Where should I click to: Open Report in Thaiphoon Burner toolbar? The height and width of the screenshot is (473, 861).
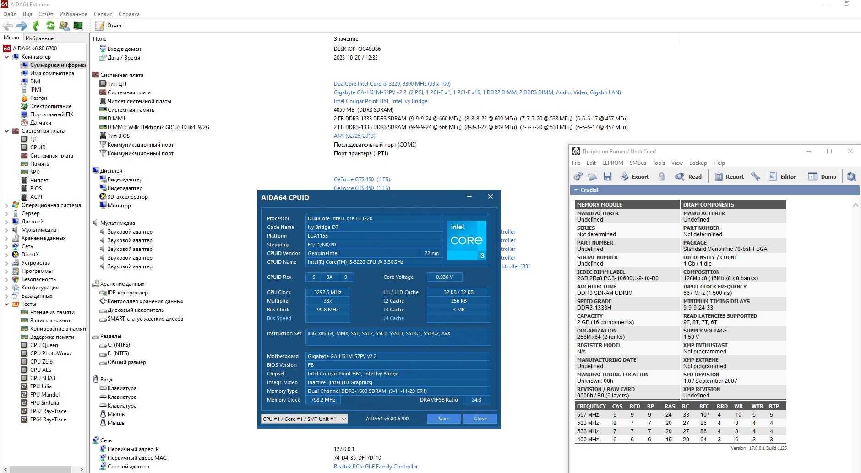[x=729, y=177]
